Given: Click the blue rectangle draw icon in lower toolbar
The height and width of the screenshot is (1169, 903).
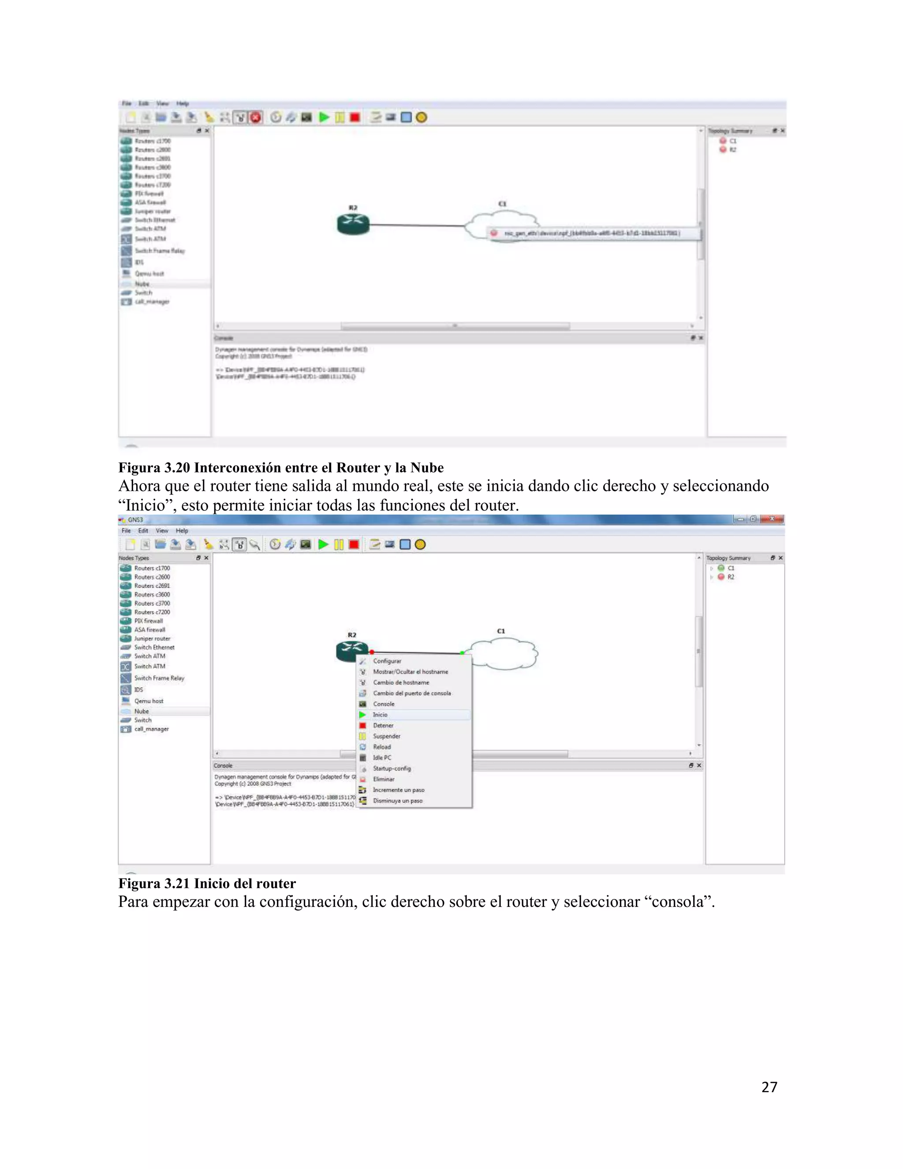Looking at the screenshot, I should pyautogui.click(x=405, y=544).
